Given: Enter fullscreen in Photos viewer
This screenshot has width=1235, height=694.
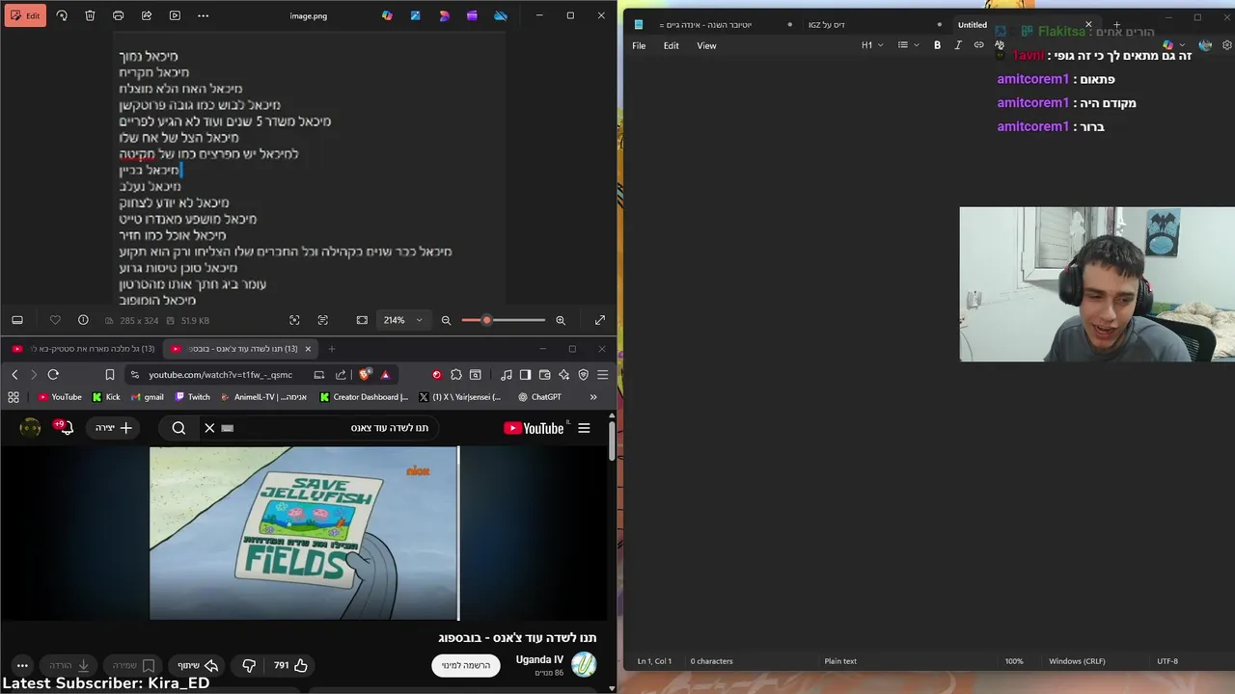Looking at the screenshot, I should point(600,320).
